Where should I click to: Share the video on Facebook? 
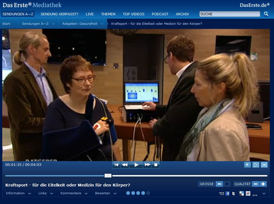pos(227,193)
